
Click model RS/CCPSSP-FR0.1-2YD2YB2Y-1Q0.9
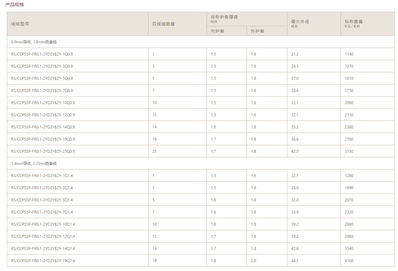pos(42,54)
